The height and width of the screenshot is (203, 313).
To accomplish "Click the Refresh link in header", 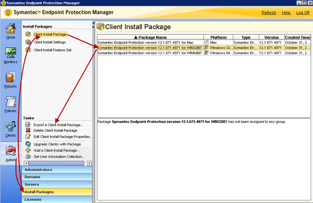I will pyautogui.click(x=269, y=13).
